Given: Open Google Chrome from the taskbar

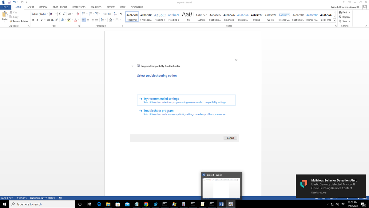Looking at the screenshot, I should (146, 204).
